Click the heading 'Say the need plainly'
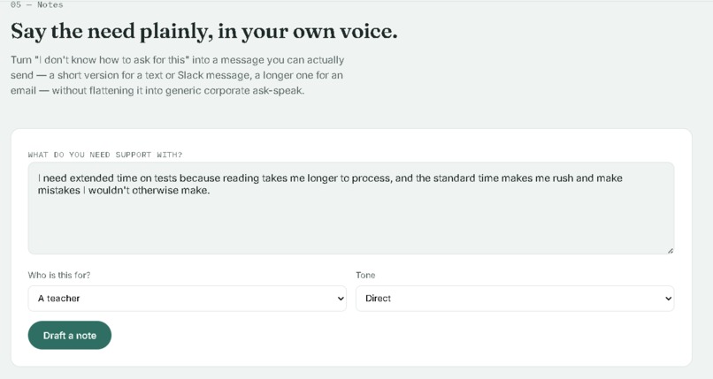The image size is (713, 379). click(204, 31)
